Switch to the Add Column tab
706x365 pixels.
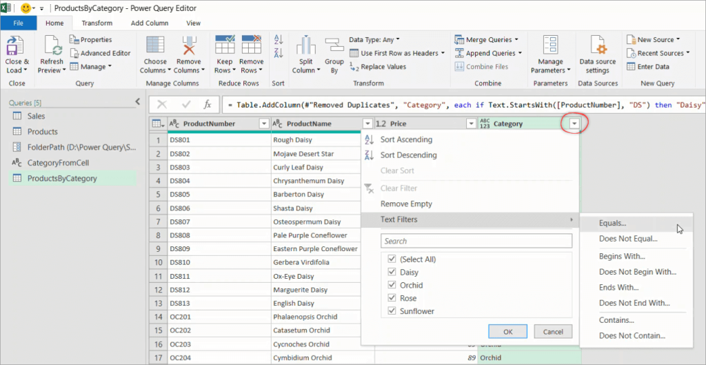(x=150, y=23)
